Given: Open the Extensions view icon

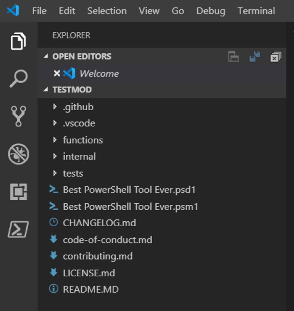Looking at the screenshot, I should 18,192.
